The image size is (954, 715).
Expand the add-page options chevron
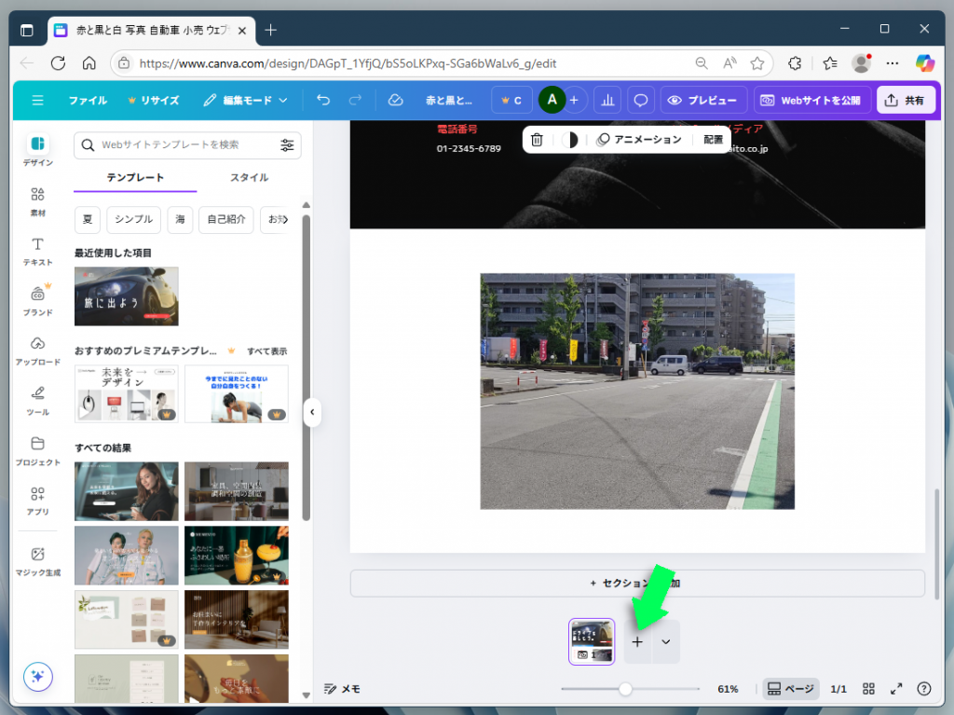tap(666, 642)
